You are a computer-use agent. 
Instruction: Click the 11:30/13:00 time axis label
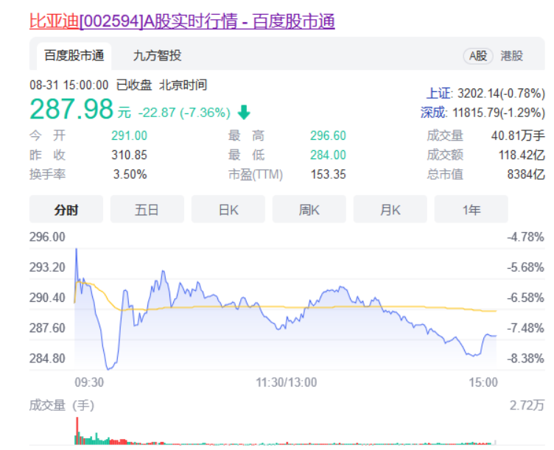(x=286, y=382)
